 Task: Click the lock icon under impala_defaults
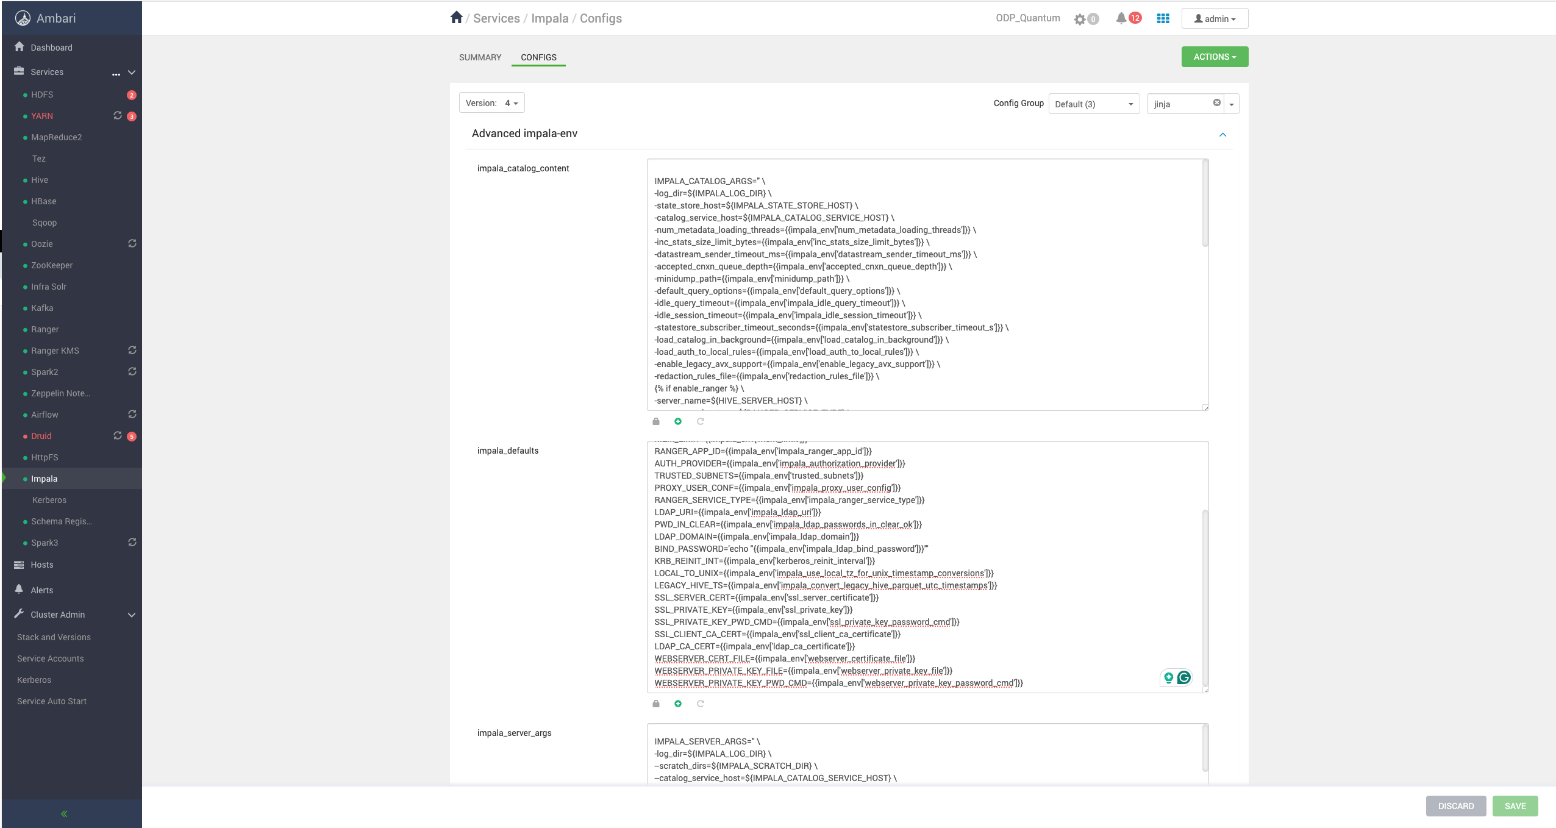pos(656,704)
